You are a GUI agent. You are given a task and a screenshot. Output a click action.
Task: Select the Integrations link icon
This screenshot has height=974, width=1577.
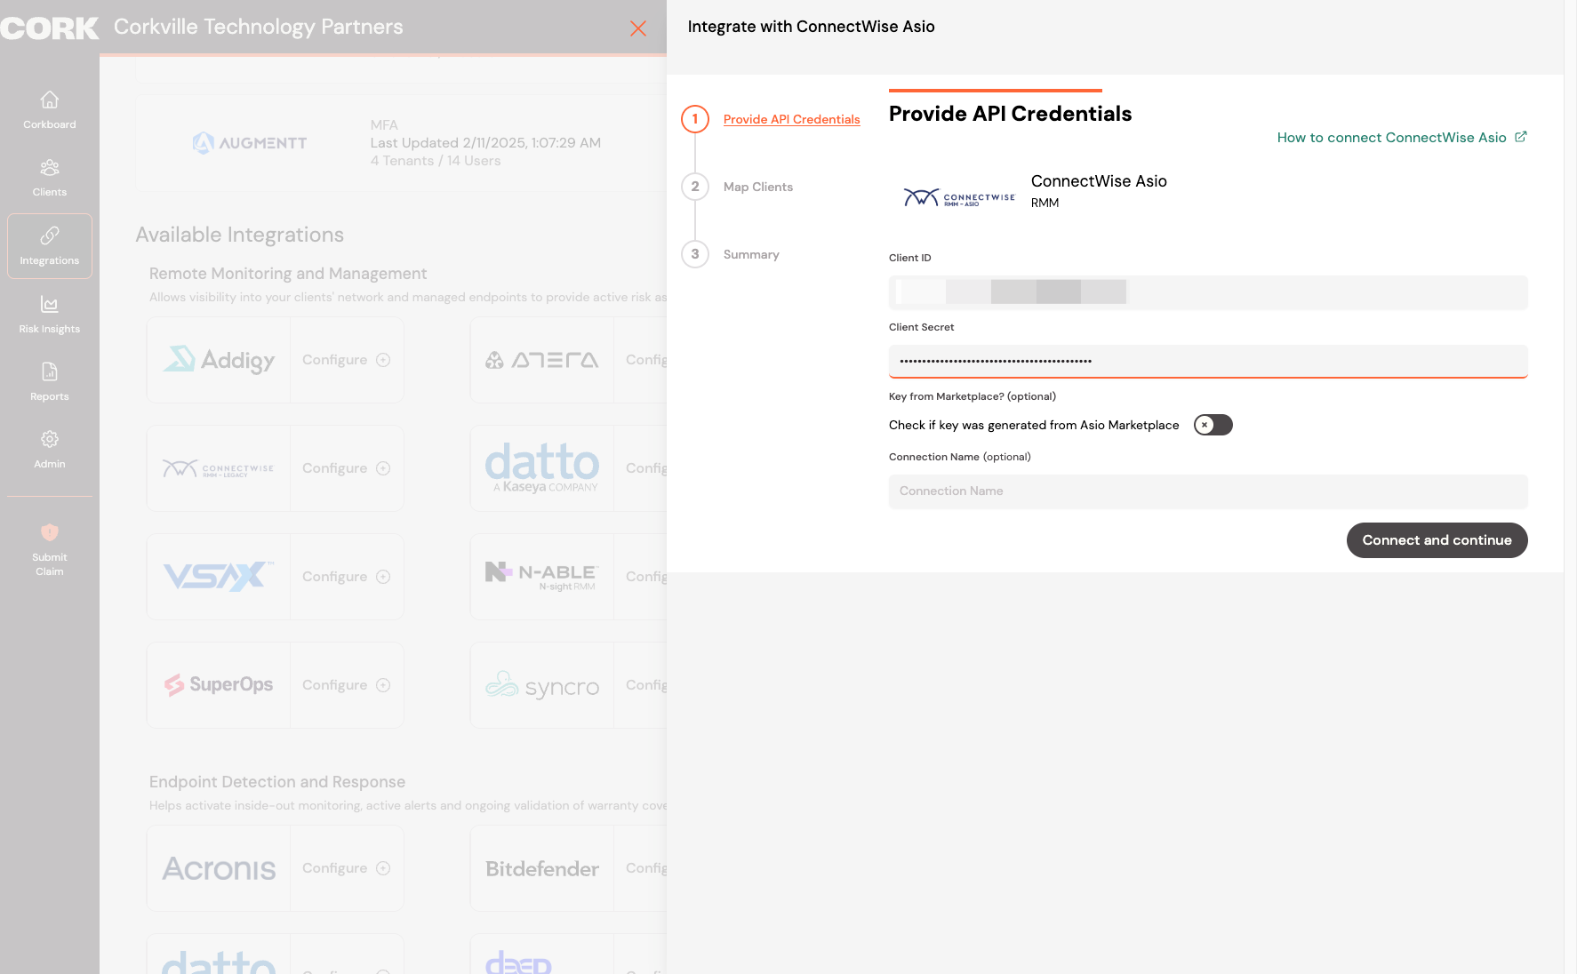point(50,236)
